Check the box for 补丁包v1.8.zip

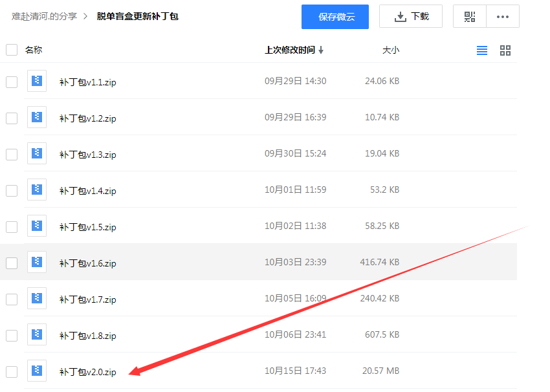click(x=12, y=336)
